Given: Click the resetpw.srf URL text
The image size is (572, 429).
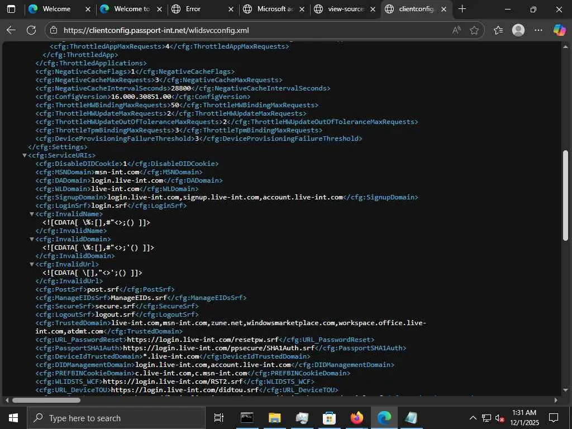Looking at the screenshot, I should pos(203,340).
